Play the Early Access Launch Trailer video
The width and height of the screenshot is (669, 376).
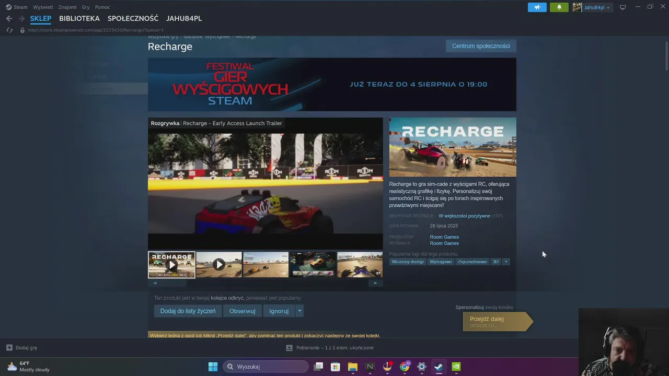(265, 183)
